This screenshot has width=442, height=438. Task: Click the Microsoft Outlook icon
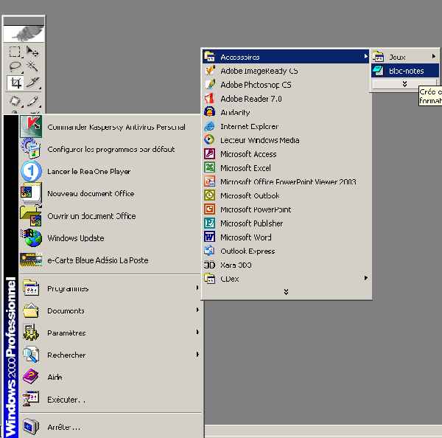209,195
